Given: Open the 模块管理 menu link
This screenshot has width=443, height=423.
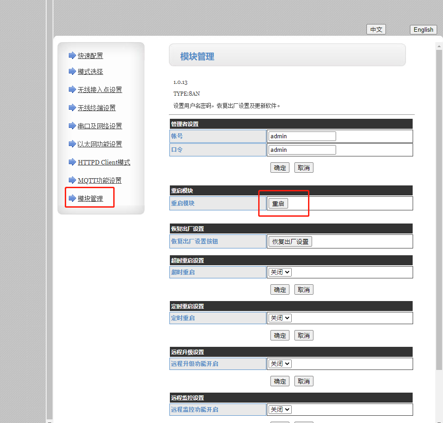Looking at the screenshot, I should point(90,199).
